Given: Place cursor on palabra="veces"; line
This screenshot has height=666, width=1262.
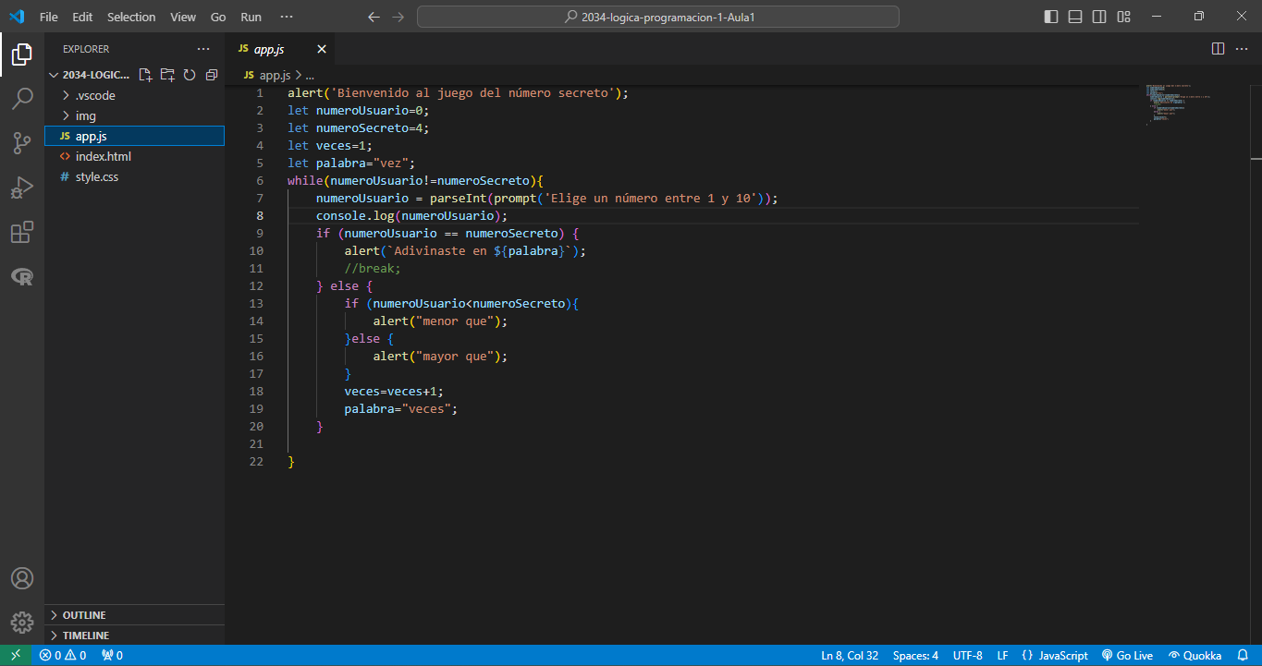Looking at the screenshot, I should 401,408.
